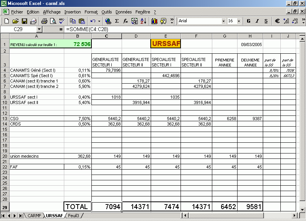This screenshot has width=306, height=221.
Task: Toggle italic (I) formatting
Action: (x=257, y=21)
